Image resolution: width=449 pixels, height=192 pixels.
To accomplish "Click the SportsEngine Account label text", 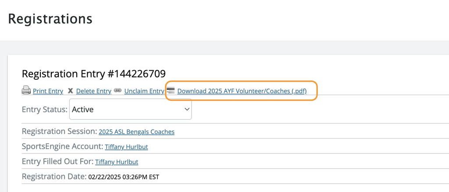I will pos(62,146).
